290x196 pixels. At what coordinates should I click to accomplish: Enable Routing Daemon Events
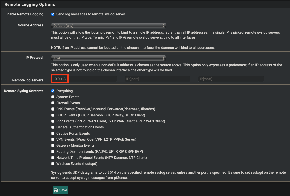(53, 151)
